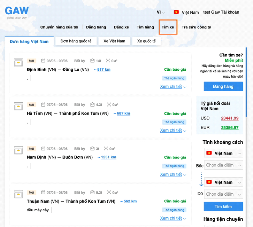The width and height of the screenshot is (253, 227).
Task: Switch to Đơn hàng quốc tế tab
Action: 76,41
